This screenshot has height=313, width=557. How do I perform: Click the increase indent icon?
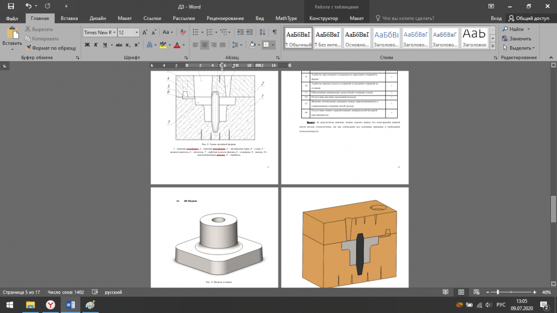(251, 32)
